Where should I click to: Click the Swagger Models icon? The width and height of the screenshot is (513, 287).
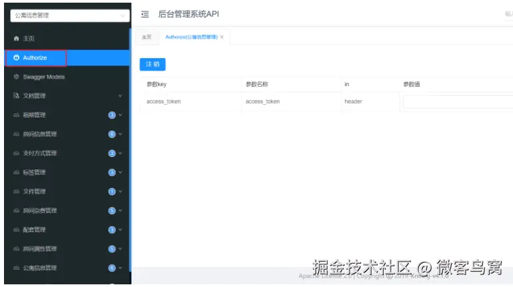click(17, 77)
